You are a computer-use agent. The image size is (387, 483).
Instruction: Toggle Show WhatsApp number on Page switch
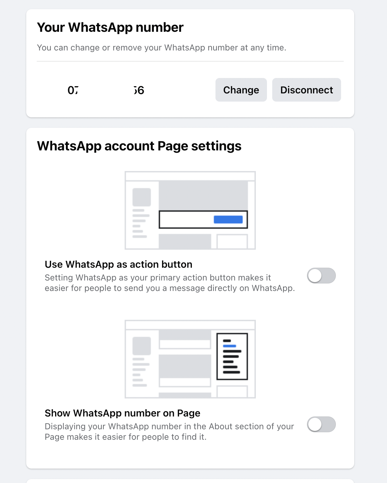(321, 424)
